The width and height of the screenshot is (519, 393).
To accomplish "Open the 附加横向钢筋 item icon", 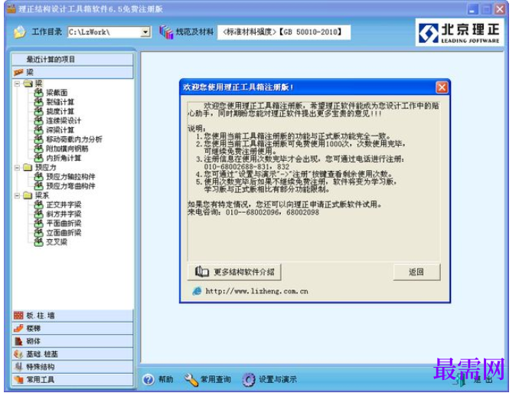I will (x=39, y=148).
